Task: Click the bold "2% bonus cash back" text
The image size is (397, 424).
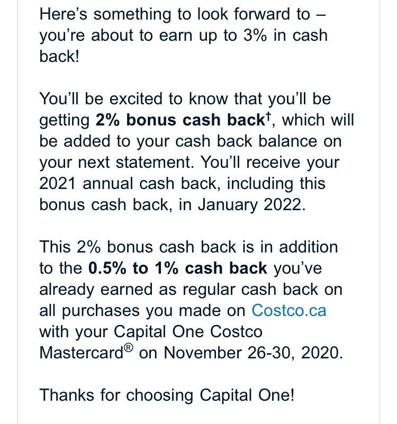Action: [x=180, y=120]
